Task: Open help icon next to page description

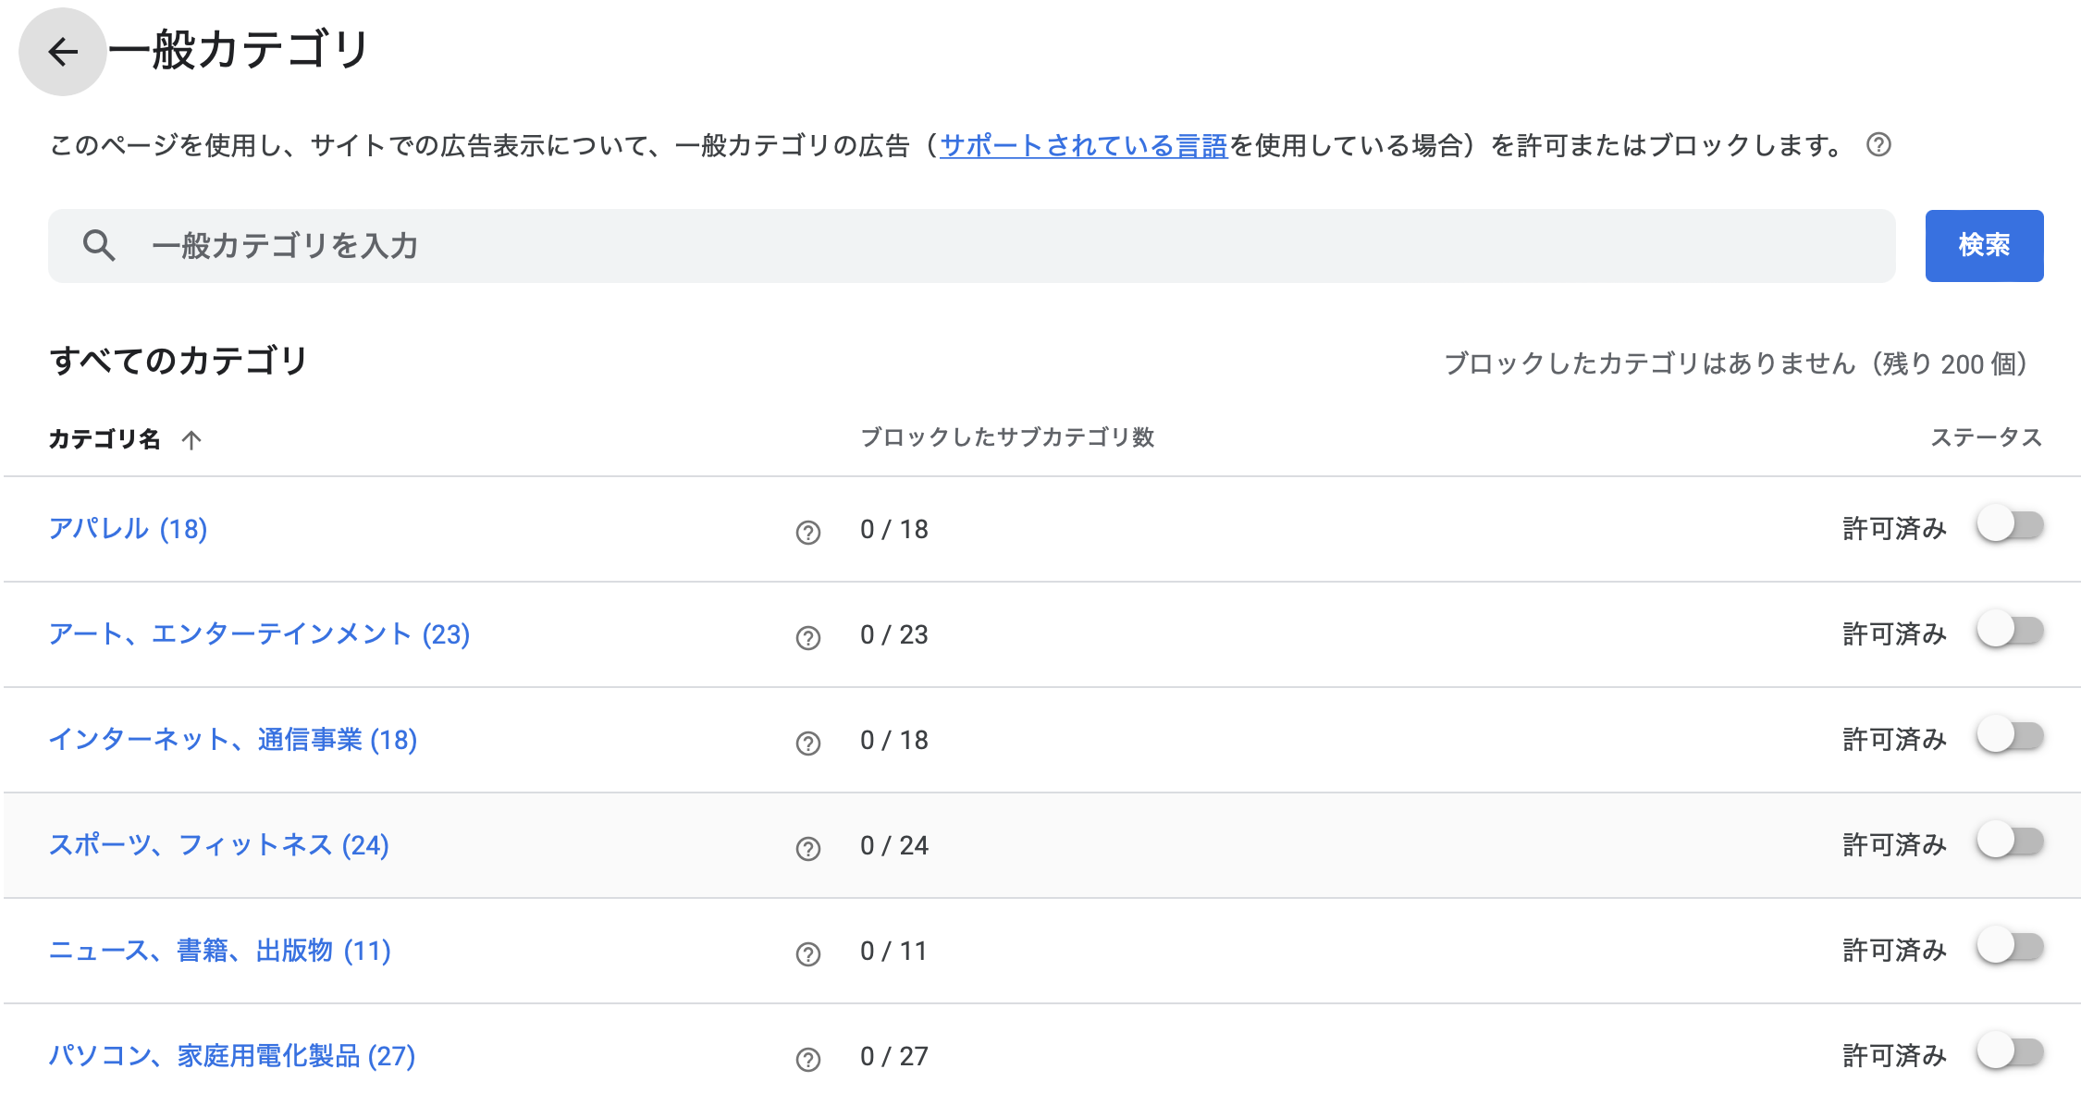Action: (x=1878, y=145)
